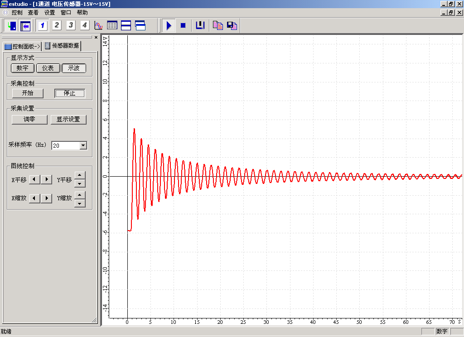Switch to the 控制面板 tab
The image size is (464, 337).
click(22, 46)
